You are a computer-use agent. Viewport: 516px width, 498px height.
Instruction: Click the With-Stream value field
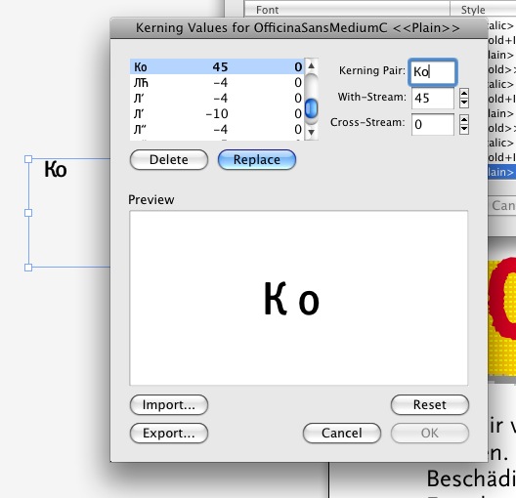coord(432,98)
